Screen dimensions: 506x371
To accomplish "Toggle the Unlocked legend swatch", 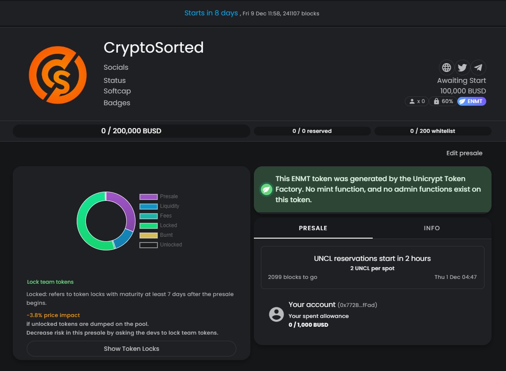I will 149,245.
